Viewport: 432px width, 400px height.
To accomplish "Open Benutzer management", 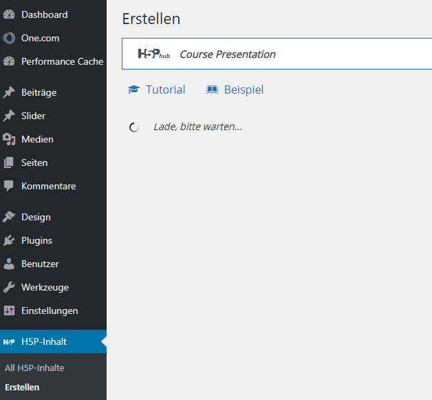I will point(53,264).
